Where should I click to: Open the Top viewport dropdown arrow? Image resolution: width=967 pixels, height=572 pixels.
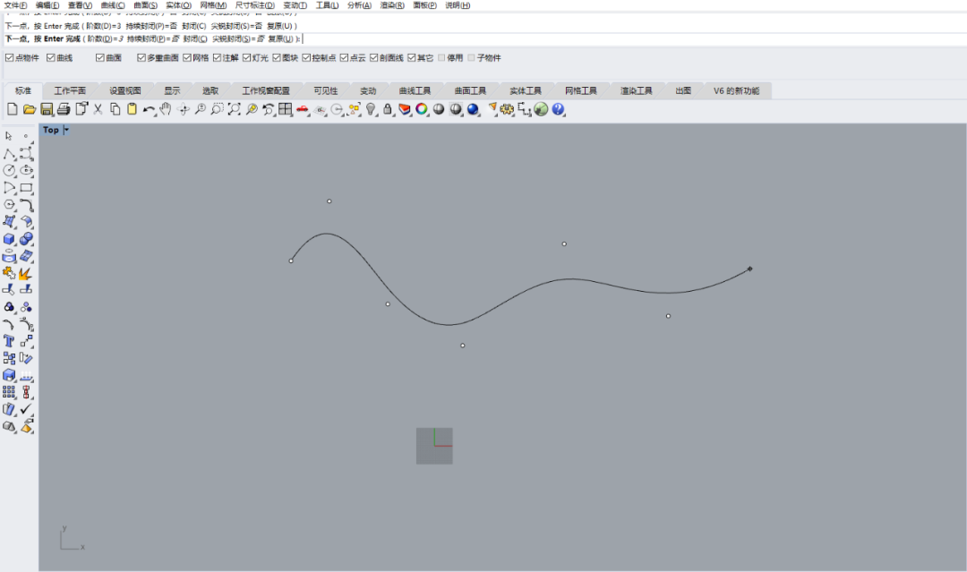(x=66, y=130)
